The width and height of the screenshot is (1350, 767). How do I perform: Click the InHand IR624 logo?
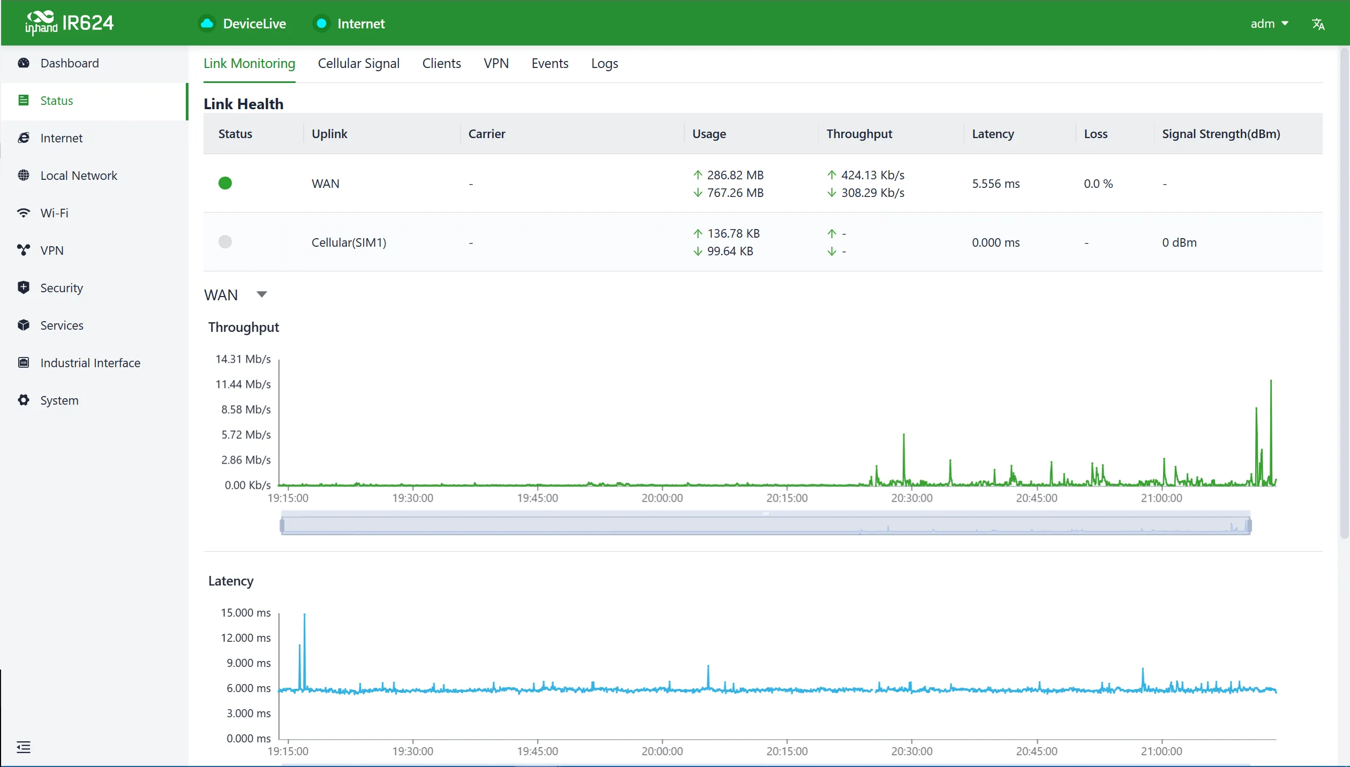[69, 23]
